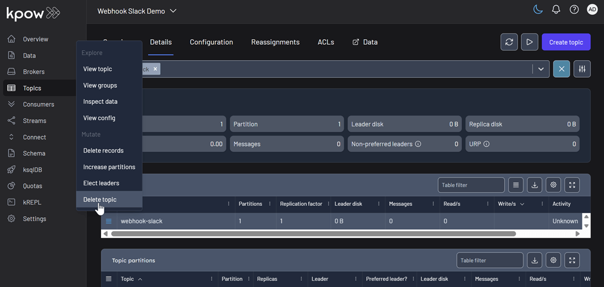The image size is (604, 287).
Task: Open help question mark icon
Action: 574,10
